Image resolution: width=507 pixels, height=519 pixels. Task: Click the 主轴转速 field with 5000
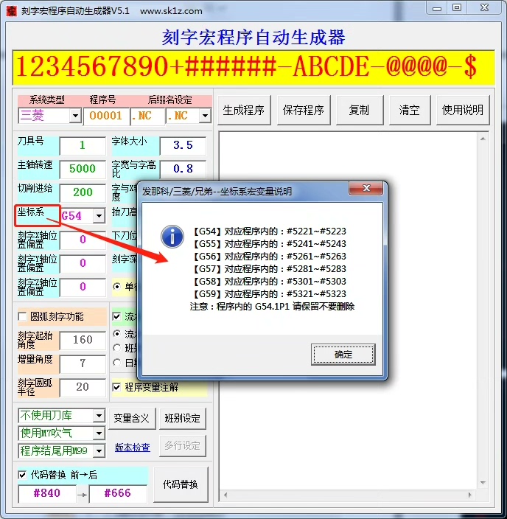point(83,169)
